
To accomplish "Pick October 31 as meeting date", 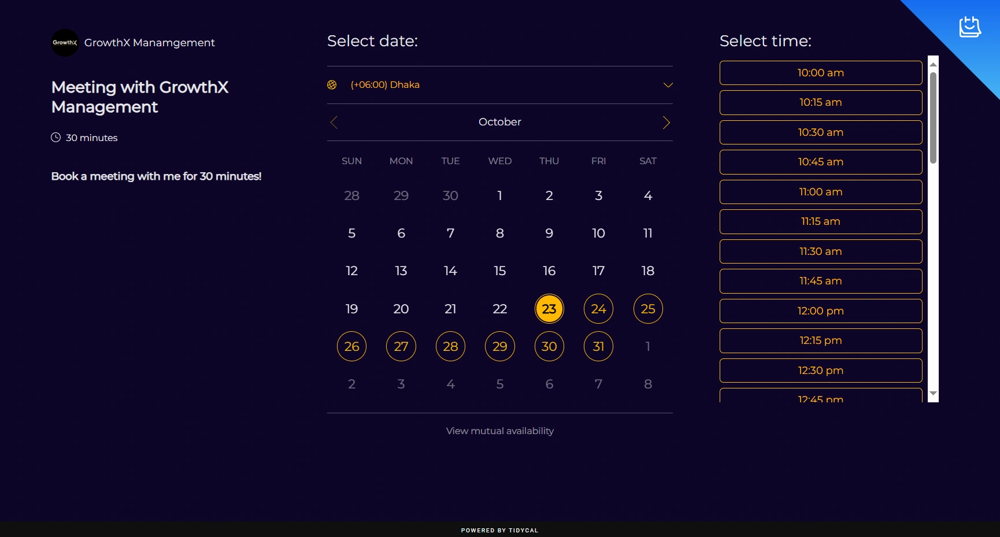I will (x=598, y=346).
